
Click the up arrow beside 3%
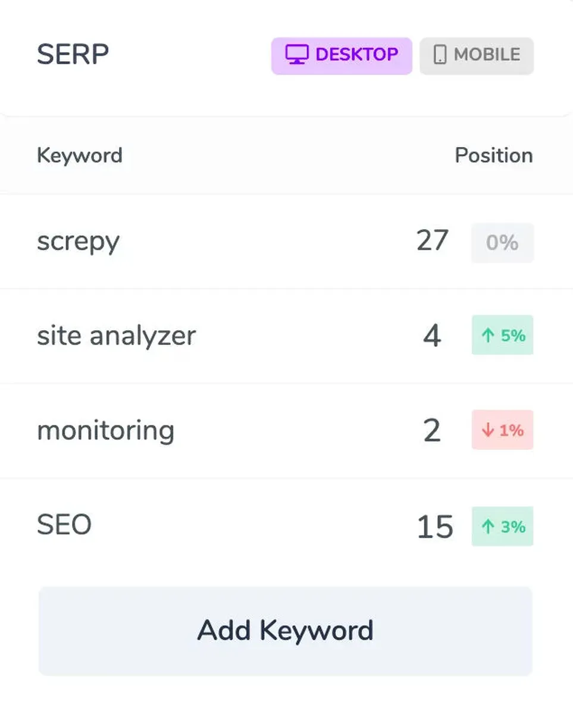coord(488,527)
